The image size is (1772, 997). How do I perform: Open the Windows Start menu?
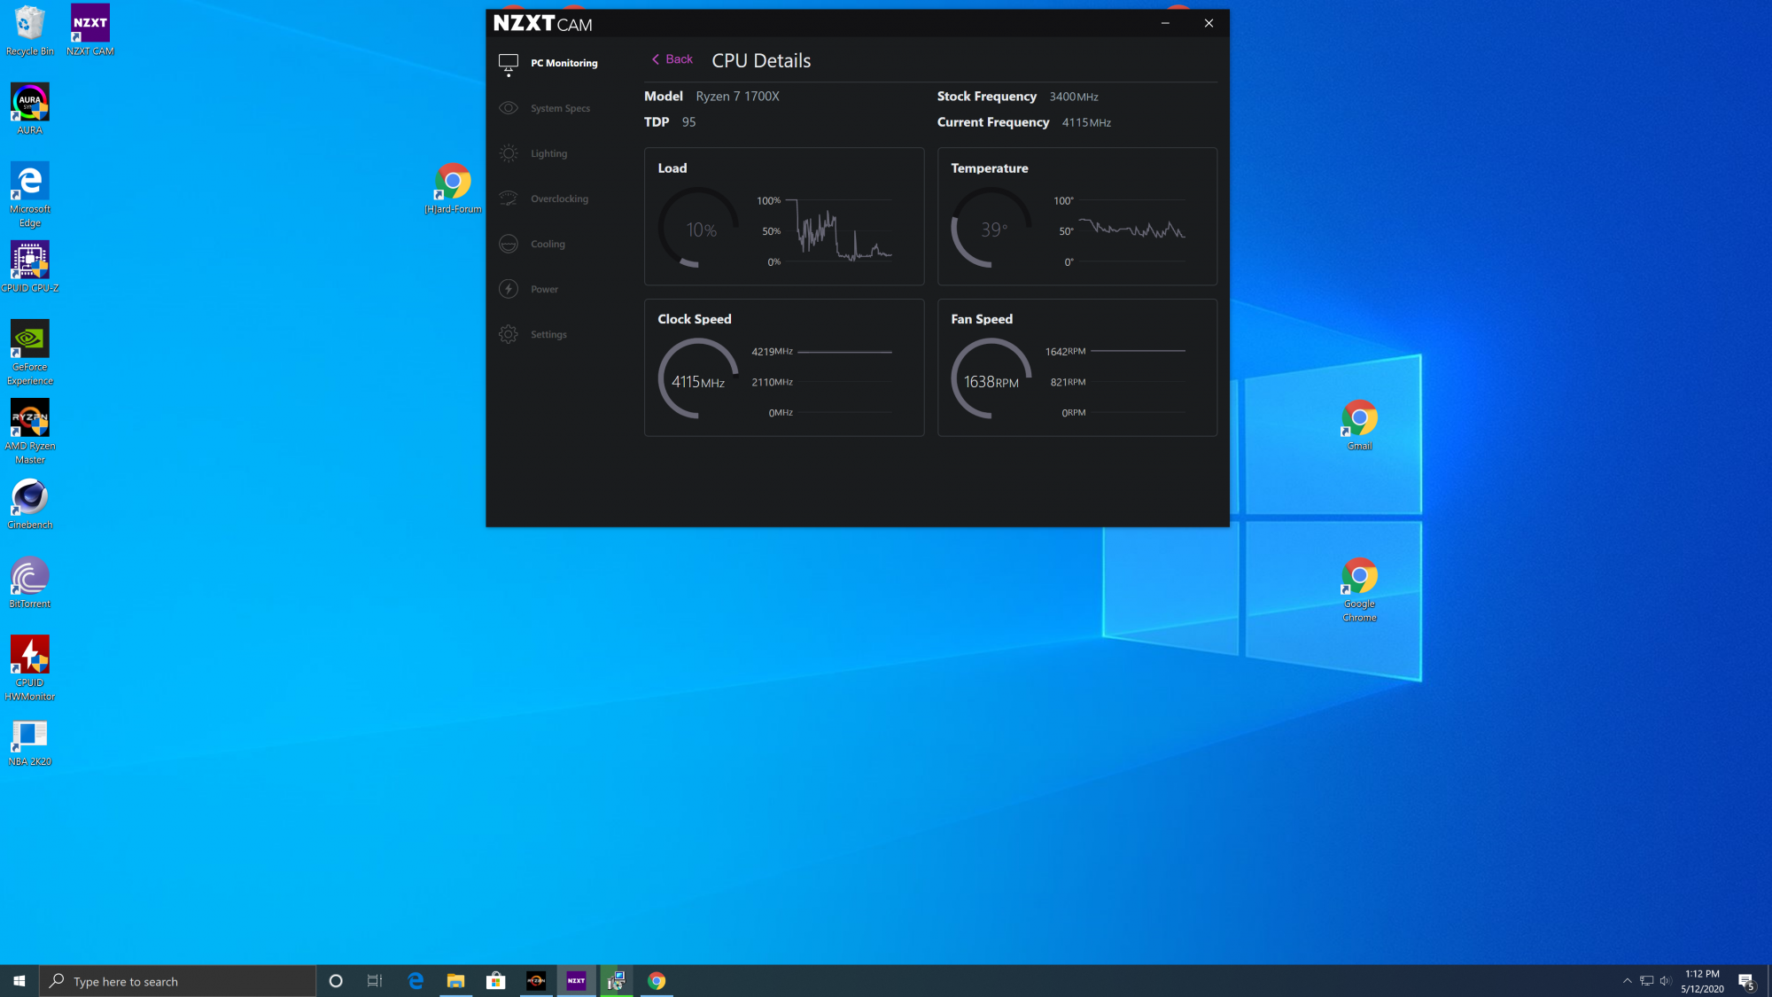point(19,980)
